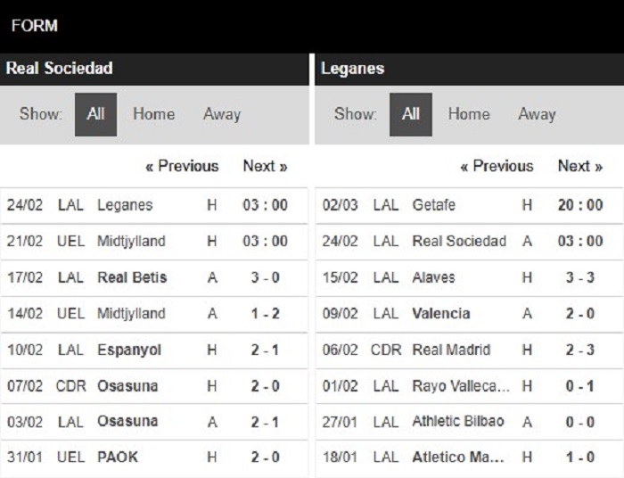Viewport: 624px width, 478px height.
Task: Switch to the Home filter for Leganes
Action: coord(469,114)
